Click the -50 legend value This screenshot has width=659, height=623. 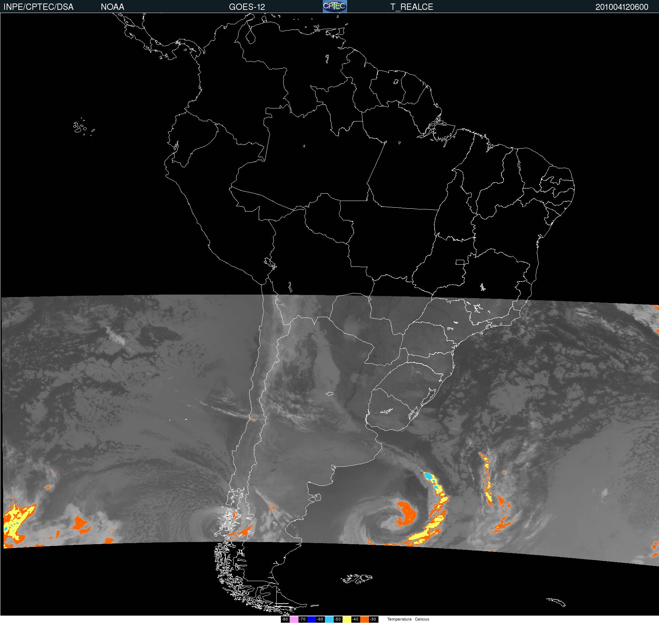338,619
